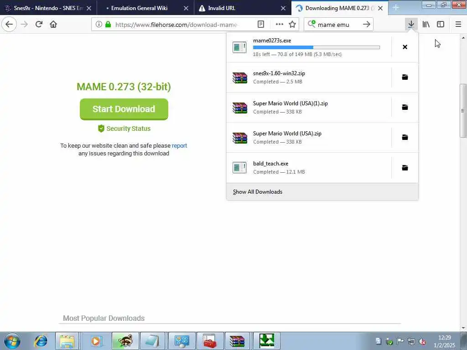Viewport: 467px width, 350px height.
Task: Click the Super Mario World (USA).zip archive icon
Action: tap(240, 138)
